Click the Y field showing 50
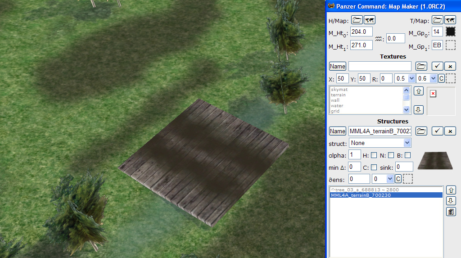This screenshot has height=258, width=461. pyautogui.click(x=364, y=78)
